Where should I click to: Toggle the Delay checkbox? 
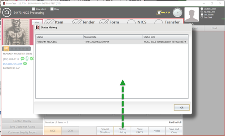52,9
